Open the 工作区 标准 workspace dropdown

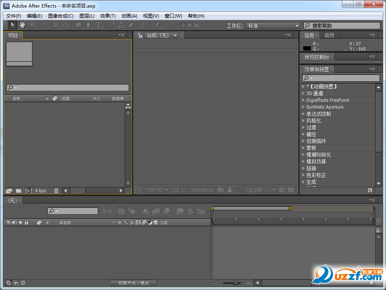273,26
